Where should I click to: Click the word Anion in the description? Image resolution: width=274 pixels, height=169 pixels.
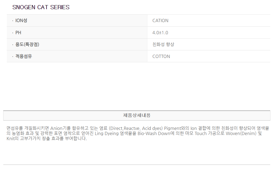pos(56,128)
